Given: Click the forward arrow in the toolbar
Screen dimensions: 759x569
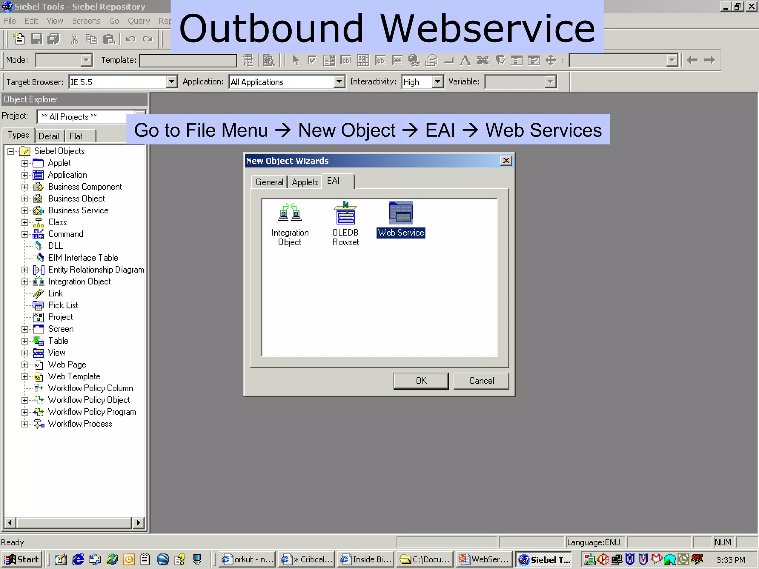Looking at the screenshot, I should (x=709, y=60).
